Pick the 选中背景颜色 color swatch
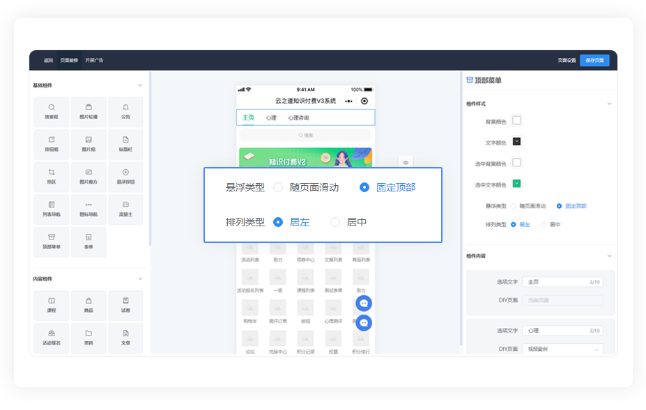The image size is (646, 410). (x=516, y=163)
